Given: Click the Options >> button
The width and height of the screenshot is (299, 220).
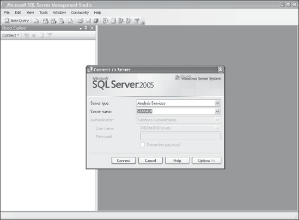Looking at the screenshot, I should click(x=206, y=161).
